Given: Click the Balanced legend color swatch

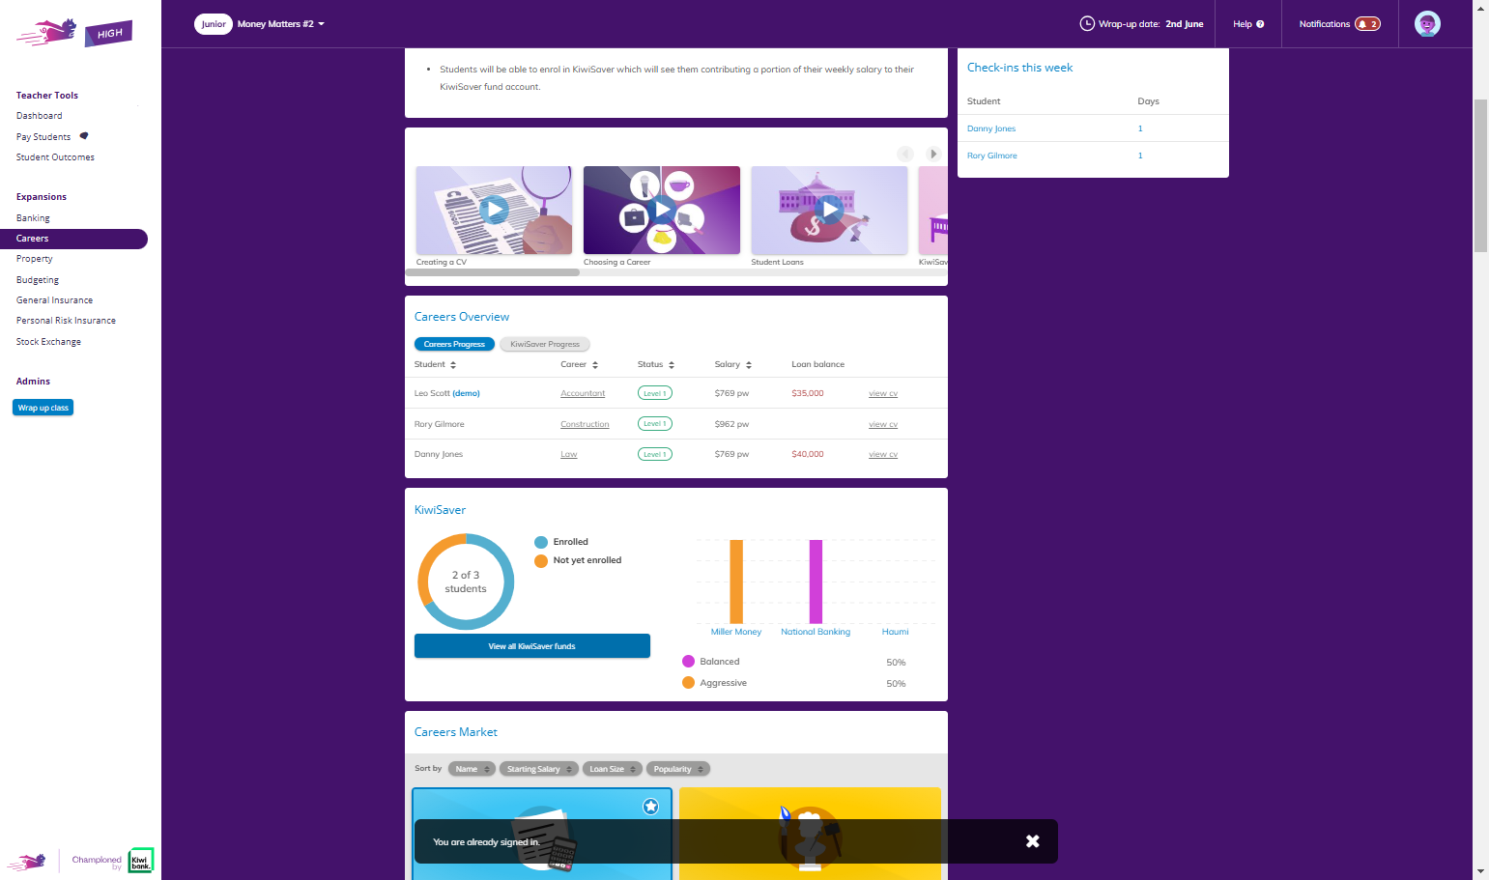Looking at the screenshot, I should 689,662.
